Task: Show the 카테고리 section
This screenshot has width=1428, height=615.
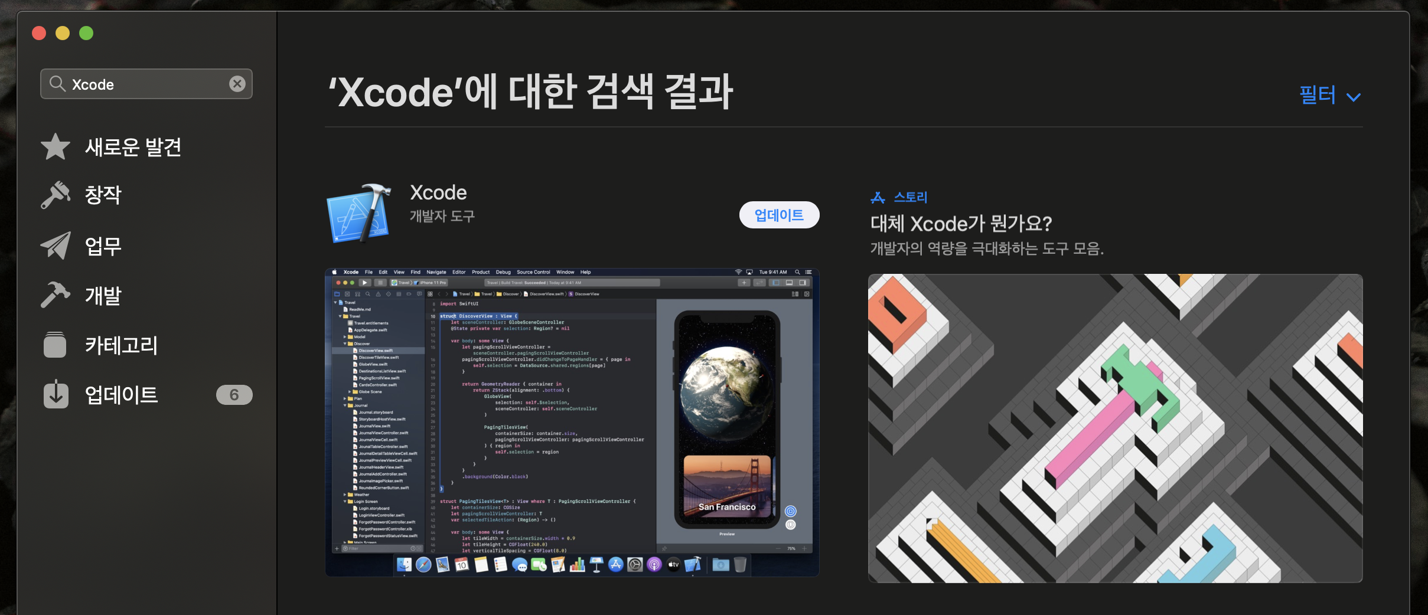Action: coord(121,345)
